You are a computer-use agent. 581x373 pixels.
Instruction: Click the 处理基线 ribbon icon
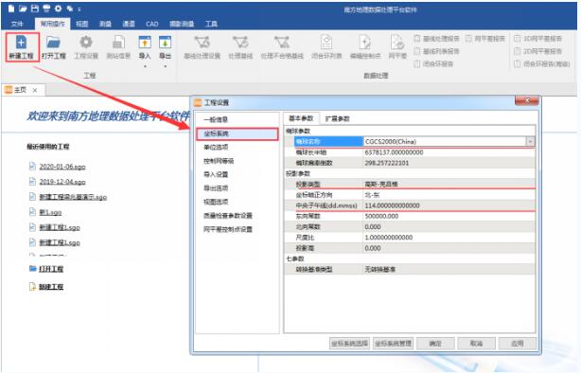click(240, 47)
